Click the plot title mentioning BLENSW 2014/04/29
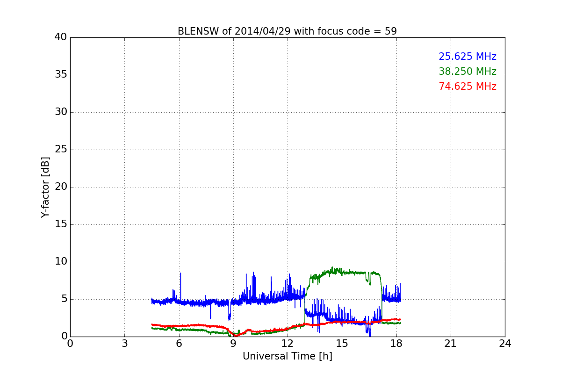Viewport: 561px width, 374px height. (x=287, y=31)
